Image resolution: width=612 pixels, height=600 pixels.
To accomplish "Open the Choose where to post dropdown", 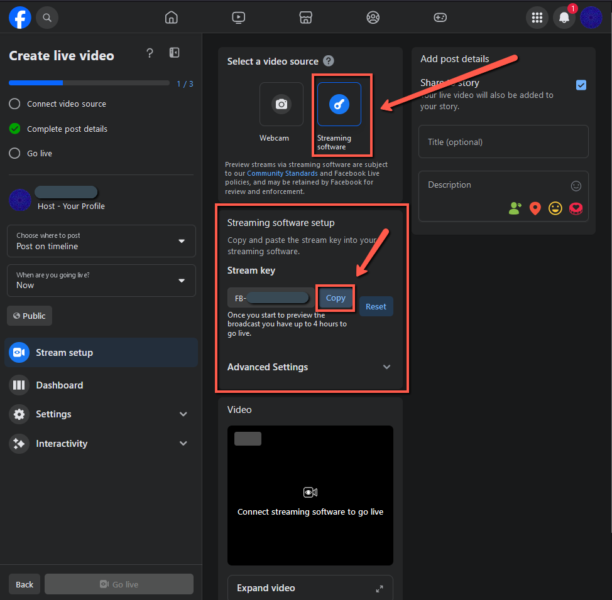I will [101, 241].
